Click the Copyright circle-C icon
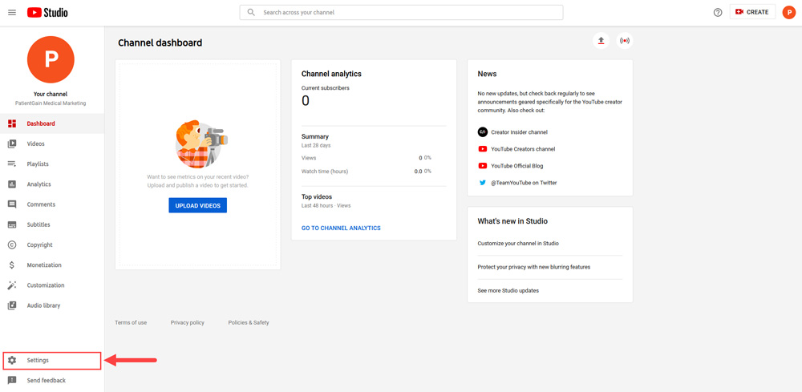Image resolution: width=802 pixels, height=392 pixels. 12,244
